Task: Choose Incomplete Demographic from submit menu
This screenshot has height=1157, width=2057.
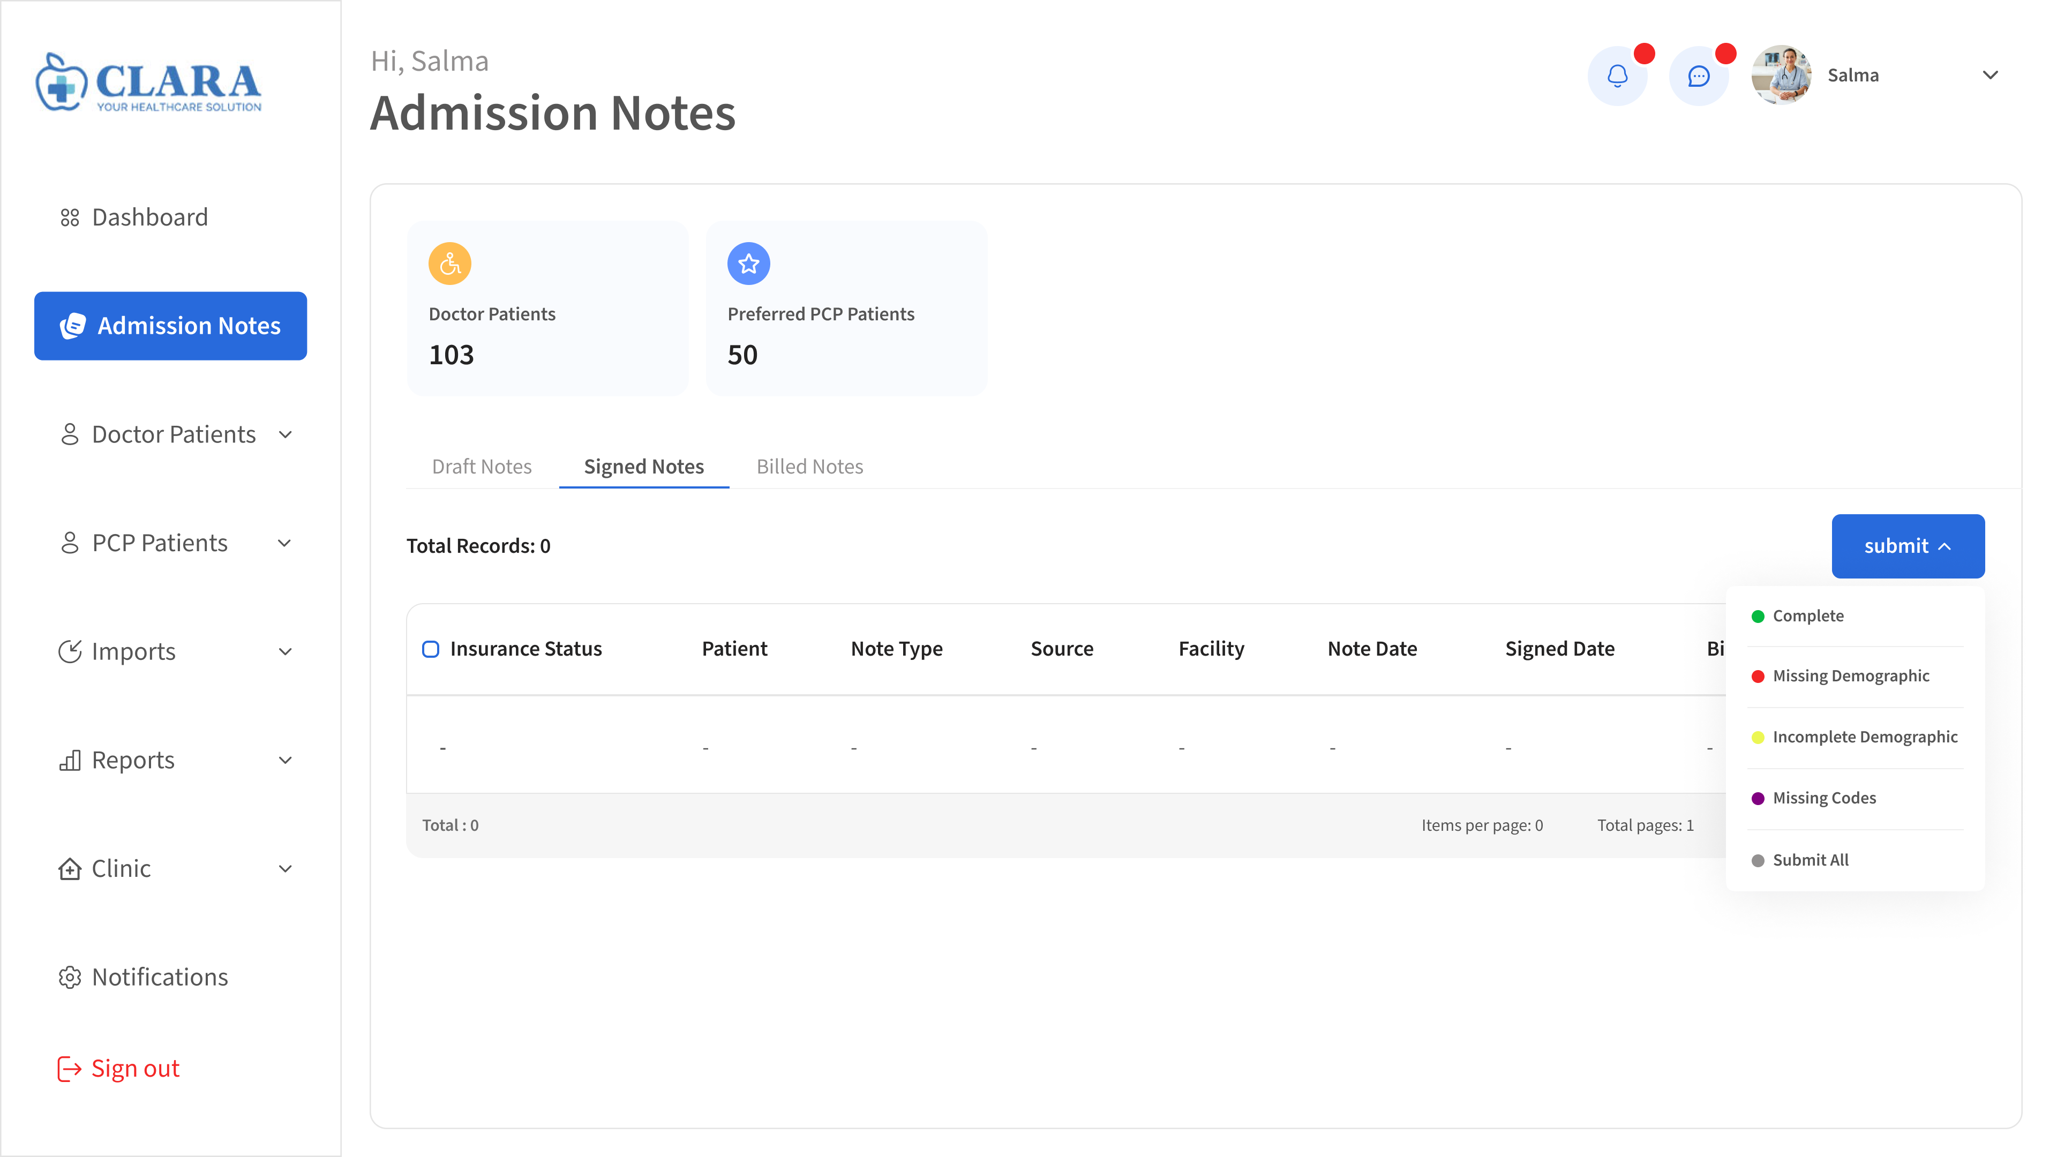Action: coord(1855,737)
